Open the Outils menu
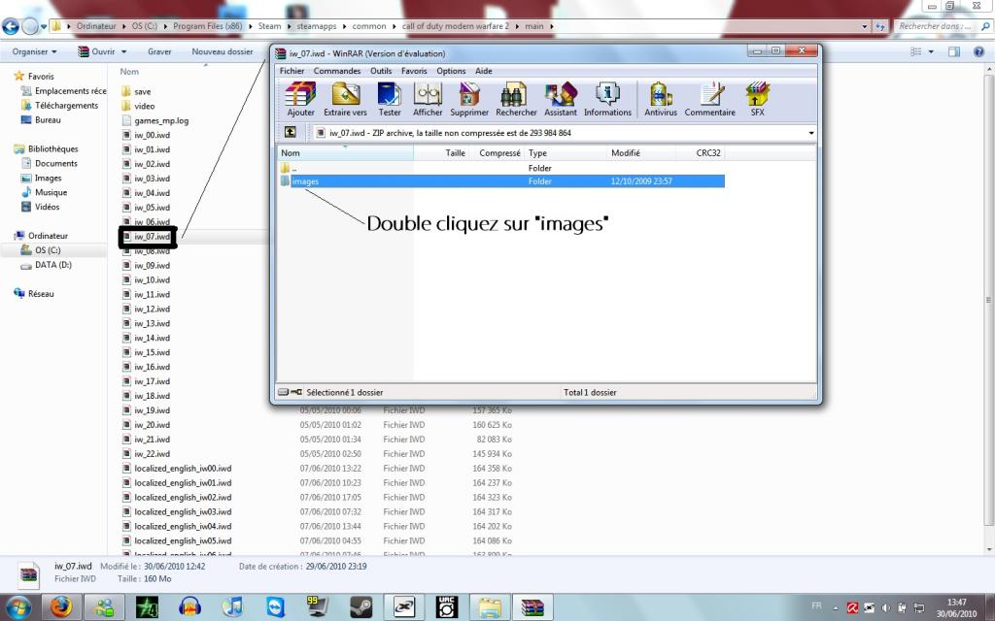The width and height of the screenshot is (995, 621). (381, 71)
